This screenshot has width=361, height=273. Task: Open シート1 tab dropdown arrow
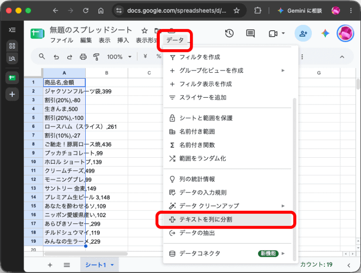click(112, 265)
